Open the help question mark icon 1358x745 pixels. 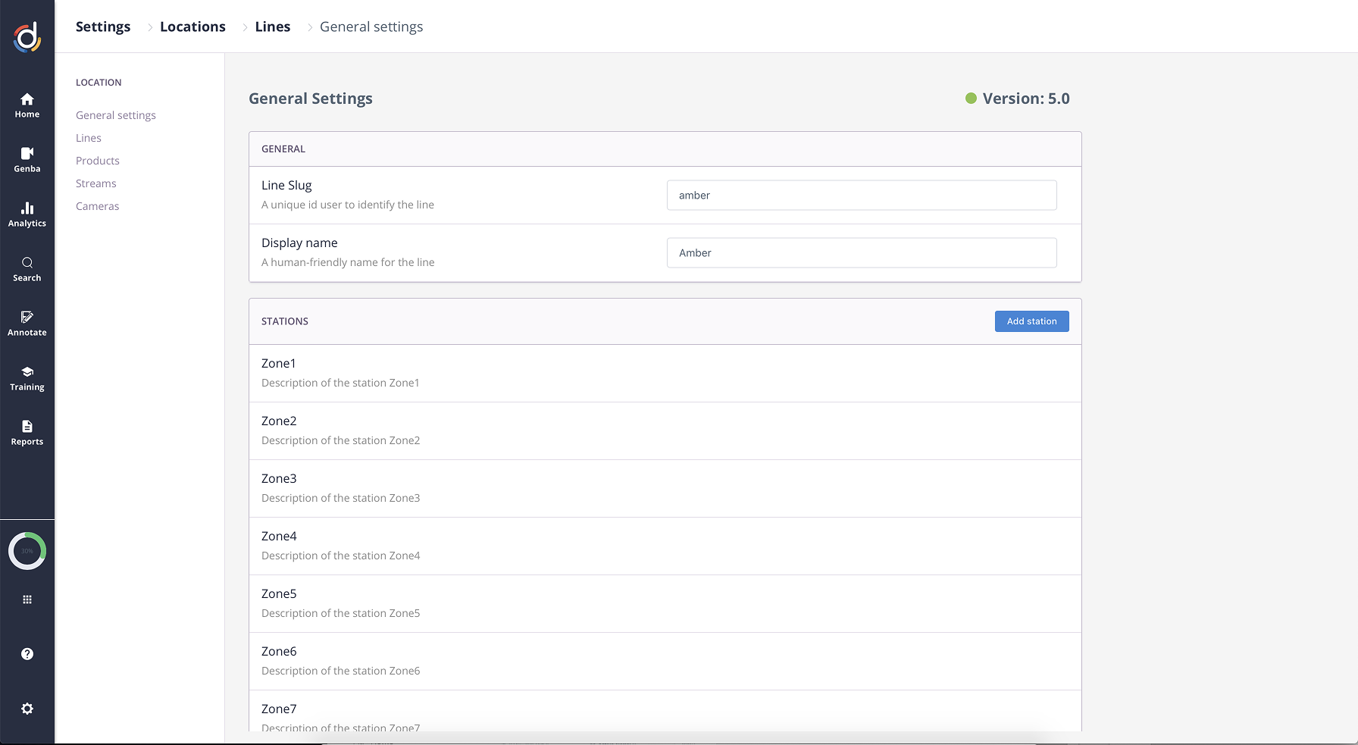pos(27,654)
